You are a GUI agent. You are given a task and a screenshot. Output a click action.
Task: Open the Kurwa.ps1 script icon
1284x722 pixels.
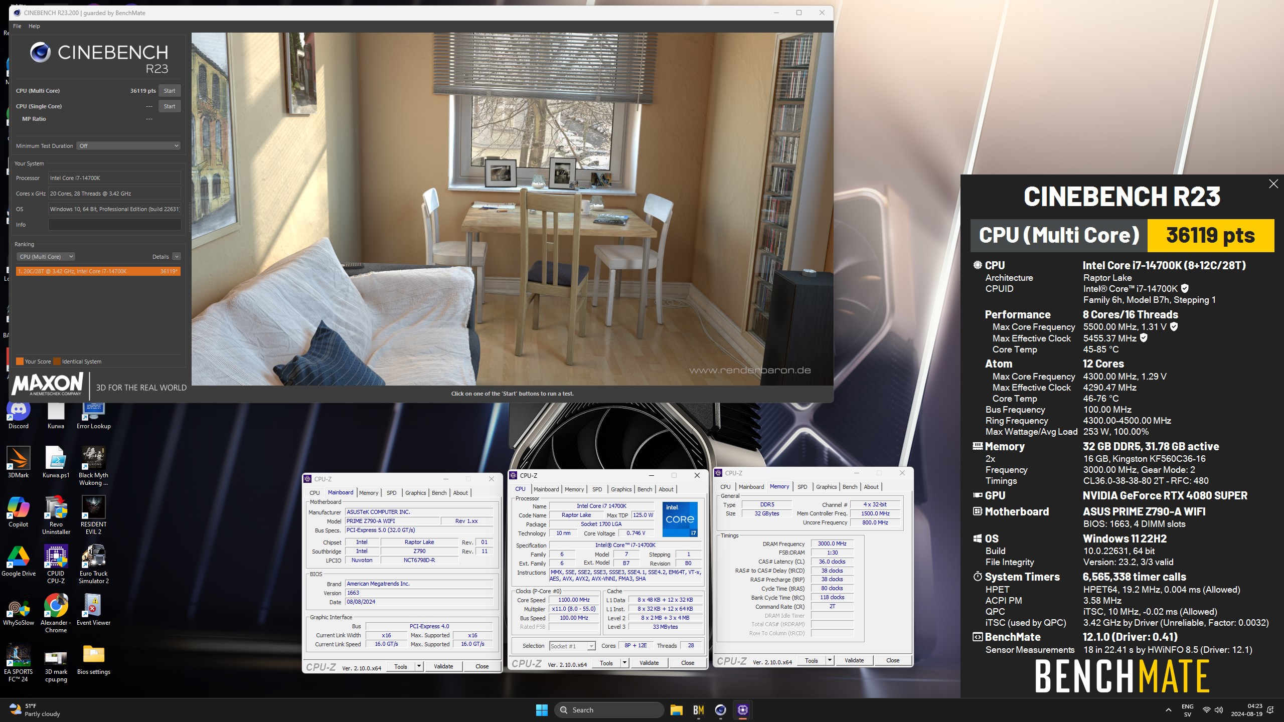[x=56, y=462]
